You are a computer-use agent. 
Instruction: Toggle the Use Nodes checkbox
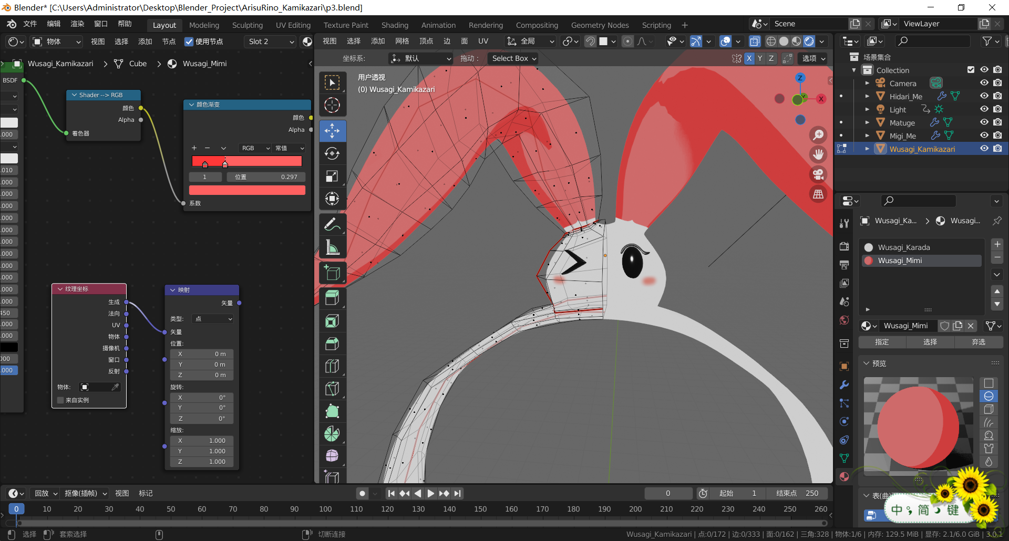pyautogui.click(x=189, y=41)
